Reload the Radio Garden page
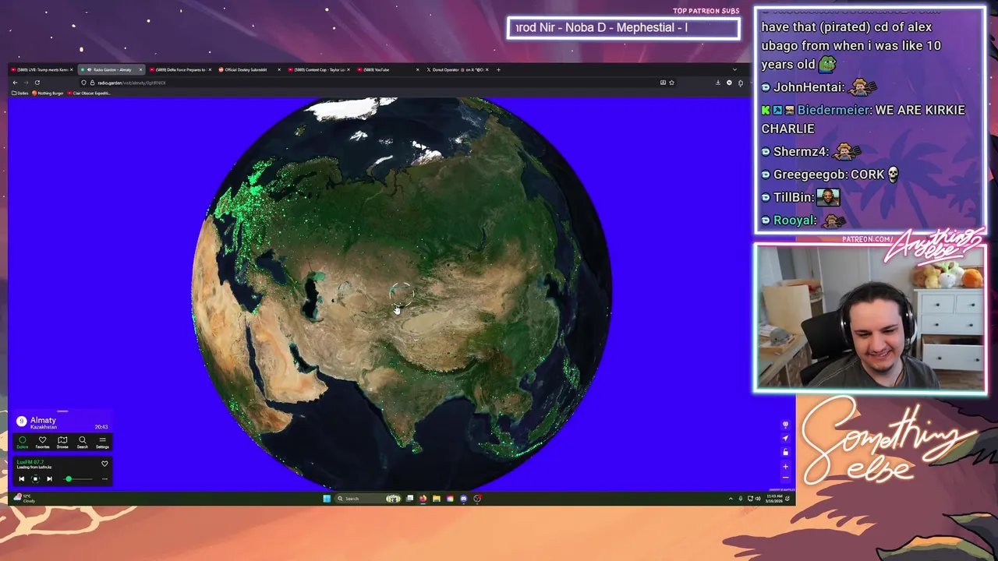The image size is (998, 561). pos(37,83)
